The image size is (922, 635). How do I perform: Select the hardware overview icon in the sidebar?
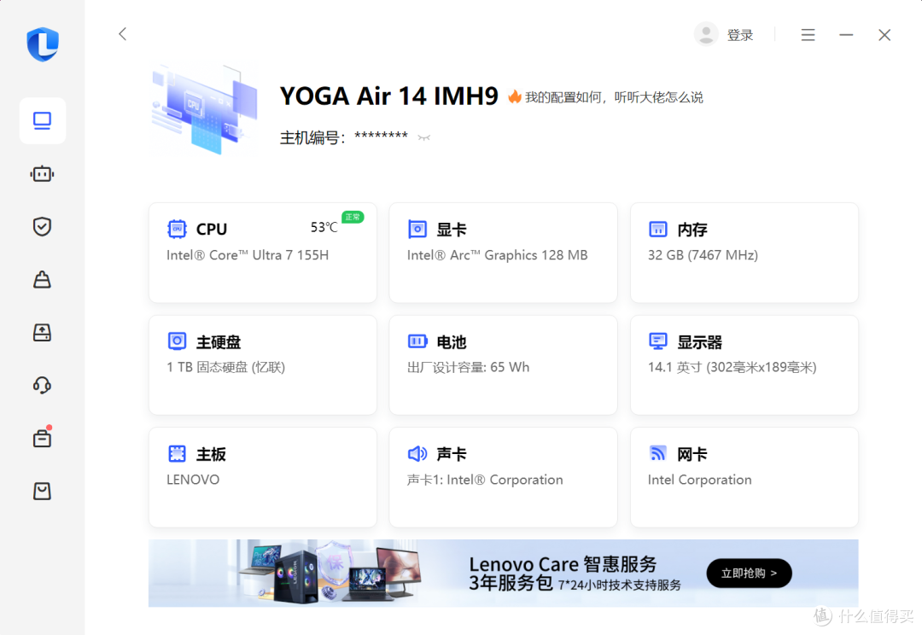click(42, 120)
